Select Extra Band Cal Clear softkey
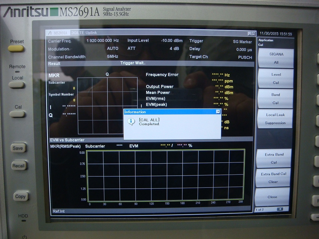Screen dimensions: 319x239 (x=273, y=178)
